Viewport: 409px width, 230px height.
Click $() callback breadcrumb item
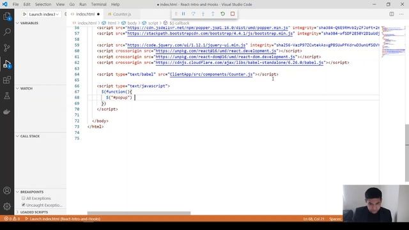[179, 23]
